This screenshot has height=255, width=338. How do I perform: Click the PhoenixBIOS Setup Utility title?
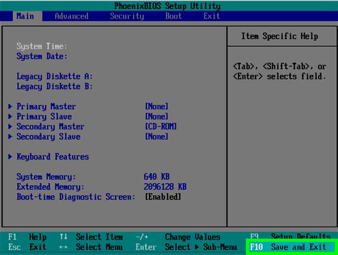[167, 6]
